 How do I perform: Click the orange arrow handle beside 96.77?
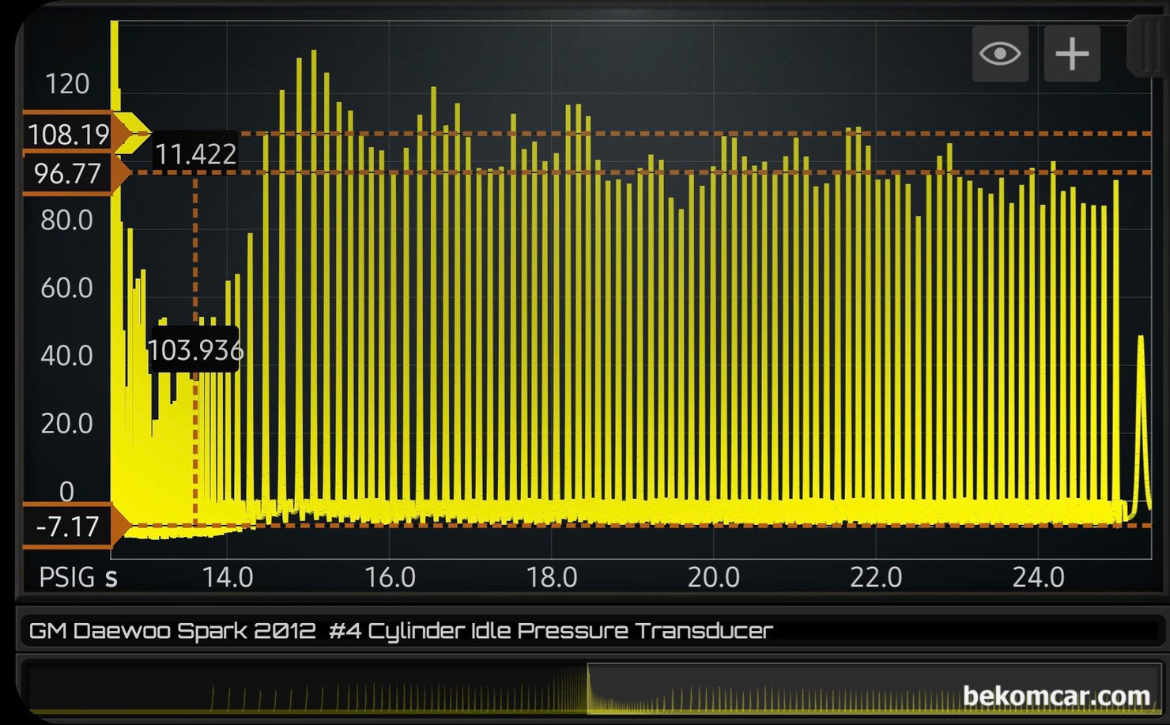121,172
